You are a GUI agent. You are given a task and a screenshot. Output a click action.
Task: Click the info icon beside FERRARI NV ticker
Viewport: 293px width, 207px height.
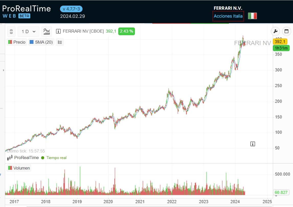(x=58, y=31)
